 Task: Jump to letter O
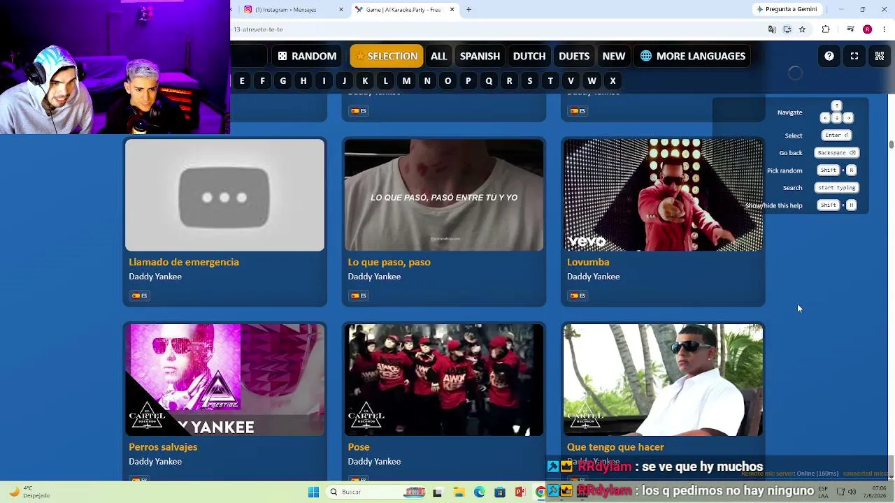pyautogui.click(x=447, y=81)
